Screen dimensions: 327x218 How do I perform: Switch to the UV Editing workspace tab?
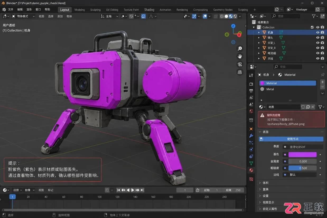coord(112,10)
